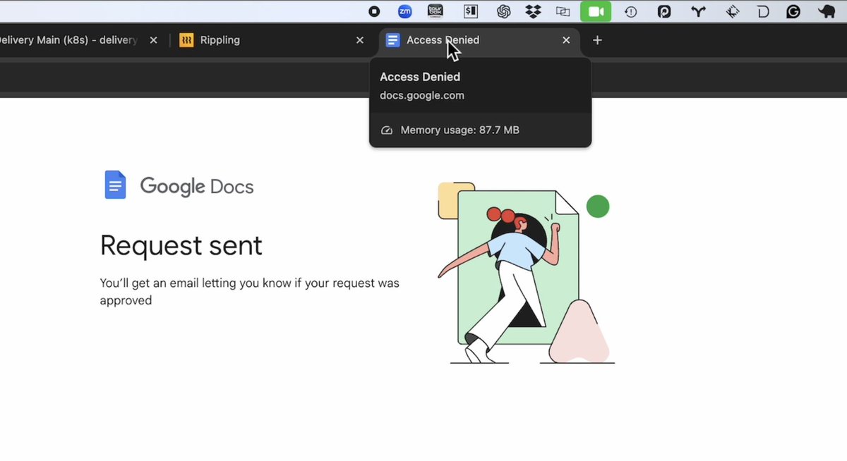Click the bold Access Denied hover card title
This screenshot has height=461, width=847.
[420, 77]
